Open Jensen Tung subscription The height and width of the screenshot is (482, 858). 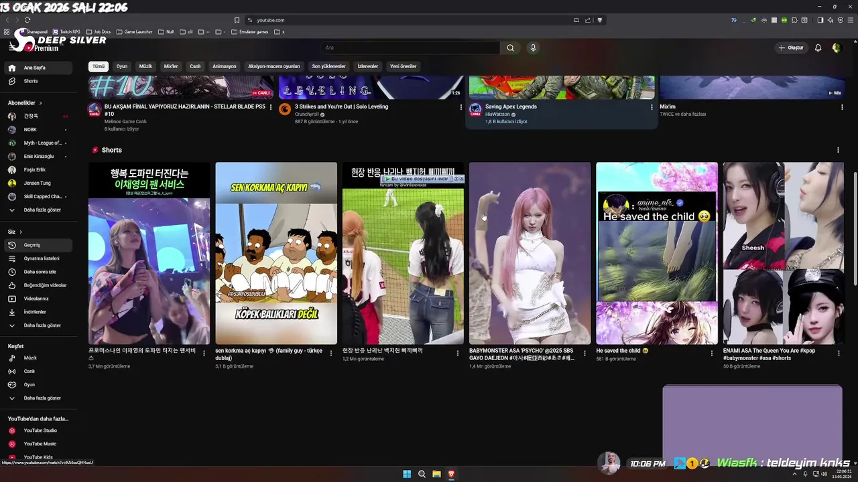coord(38,183)
